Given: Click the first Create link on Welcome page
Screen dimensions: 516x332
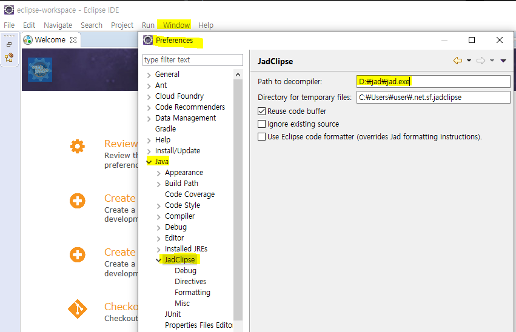Looking at the screenshot, I should [x=120, y=198].
